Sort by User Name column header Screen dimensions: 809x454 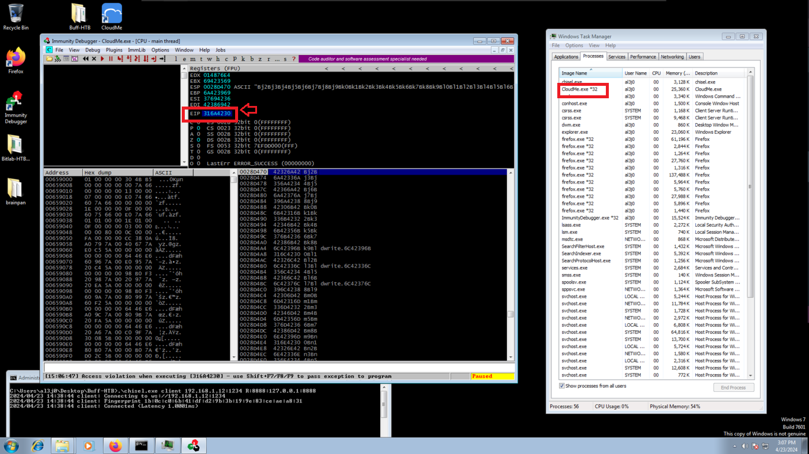click(636, 73)
